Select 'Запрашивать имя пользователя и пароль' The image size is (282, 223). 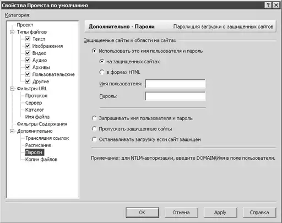pyautogui.click(x=94, y=118)
